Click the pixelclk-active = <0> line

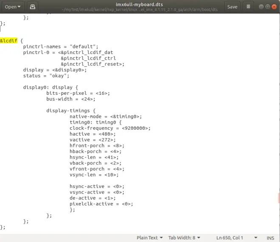tap(101, 204)
